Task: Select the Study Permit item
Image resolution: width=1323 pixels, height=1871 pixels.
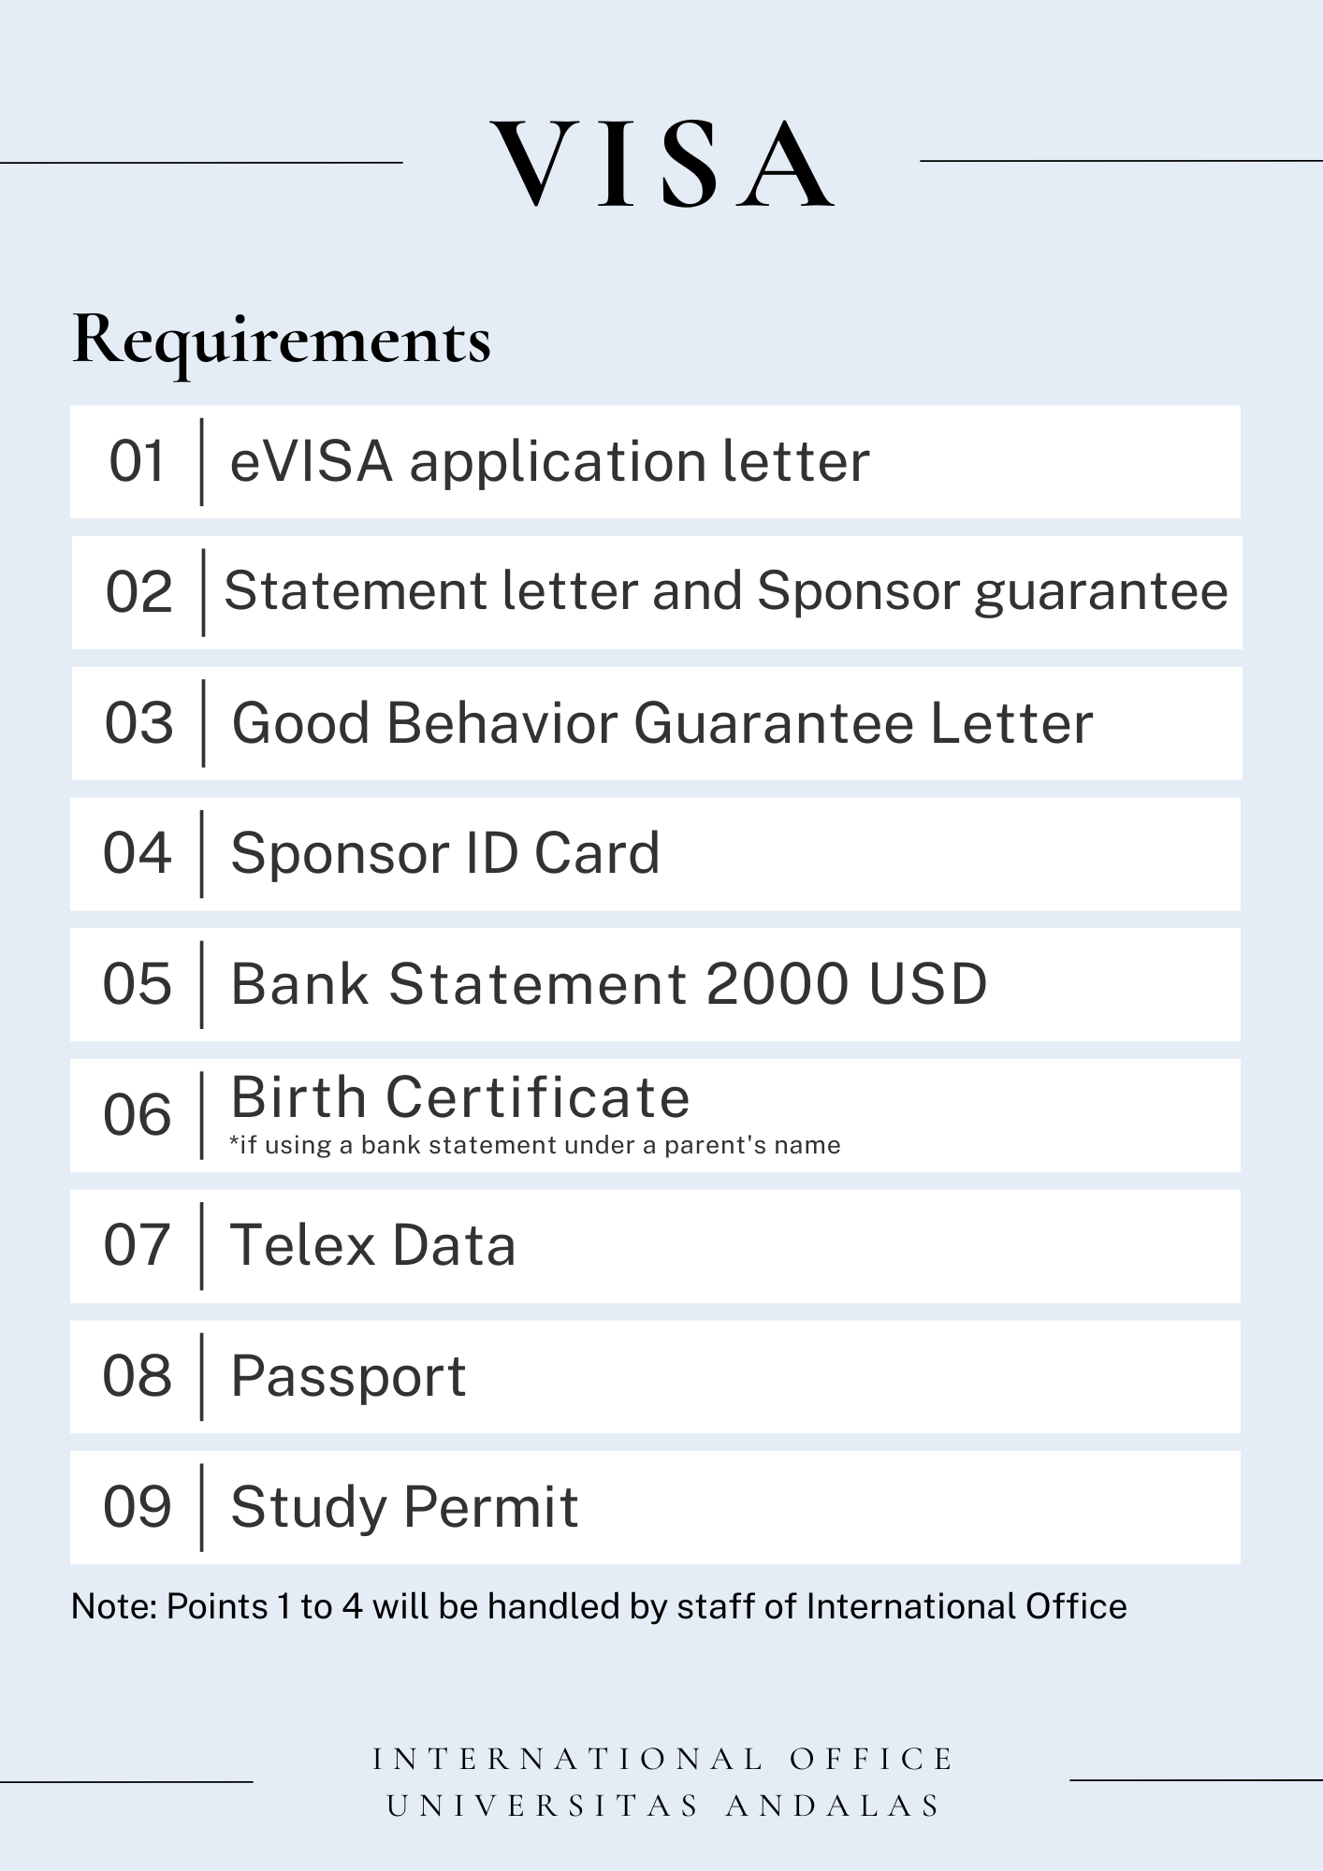Action: click(x=404, y=1507)
